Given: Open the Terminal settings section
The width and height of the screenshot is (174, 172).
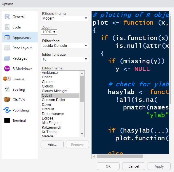Looking at the screenshot, I should tap(20, 120).
